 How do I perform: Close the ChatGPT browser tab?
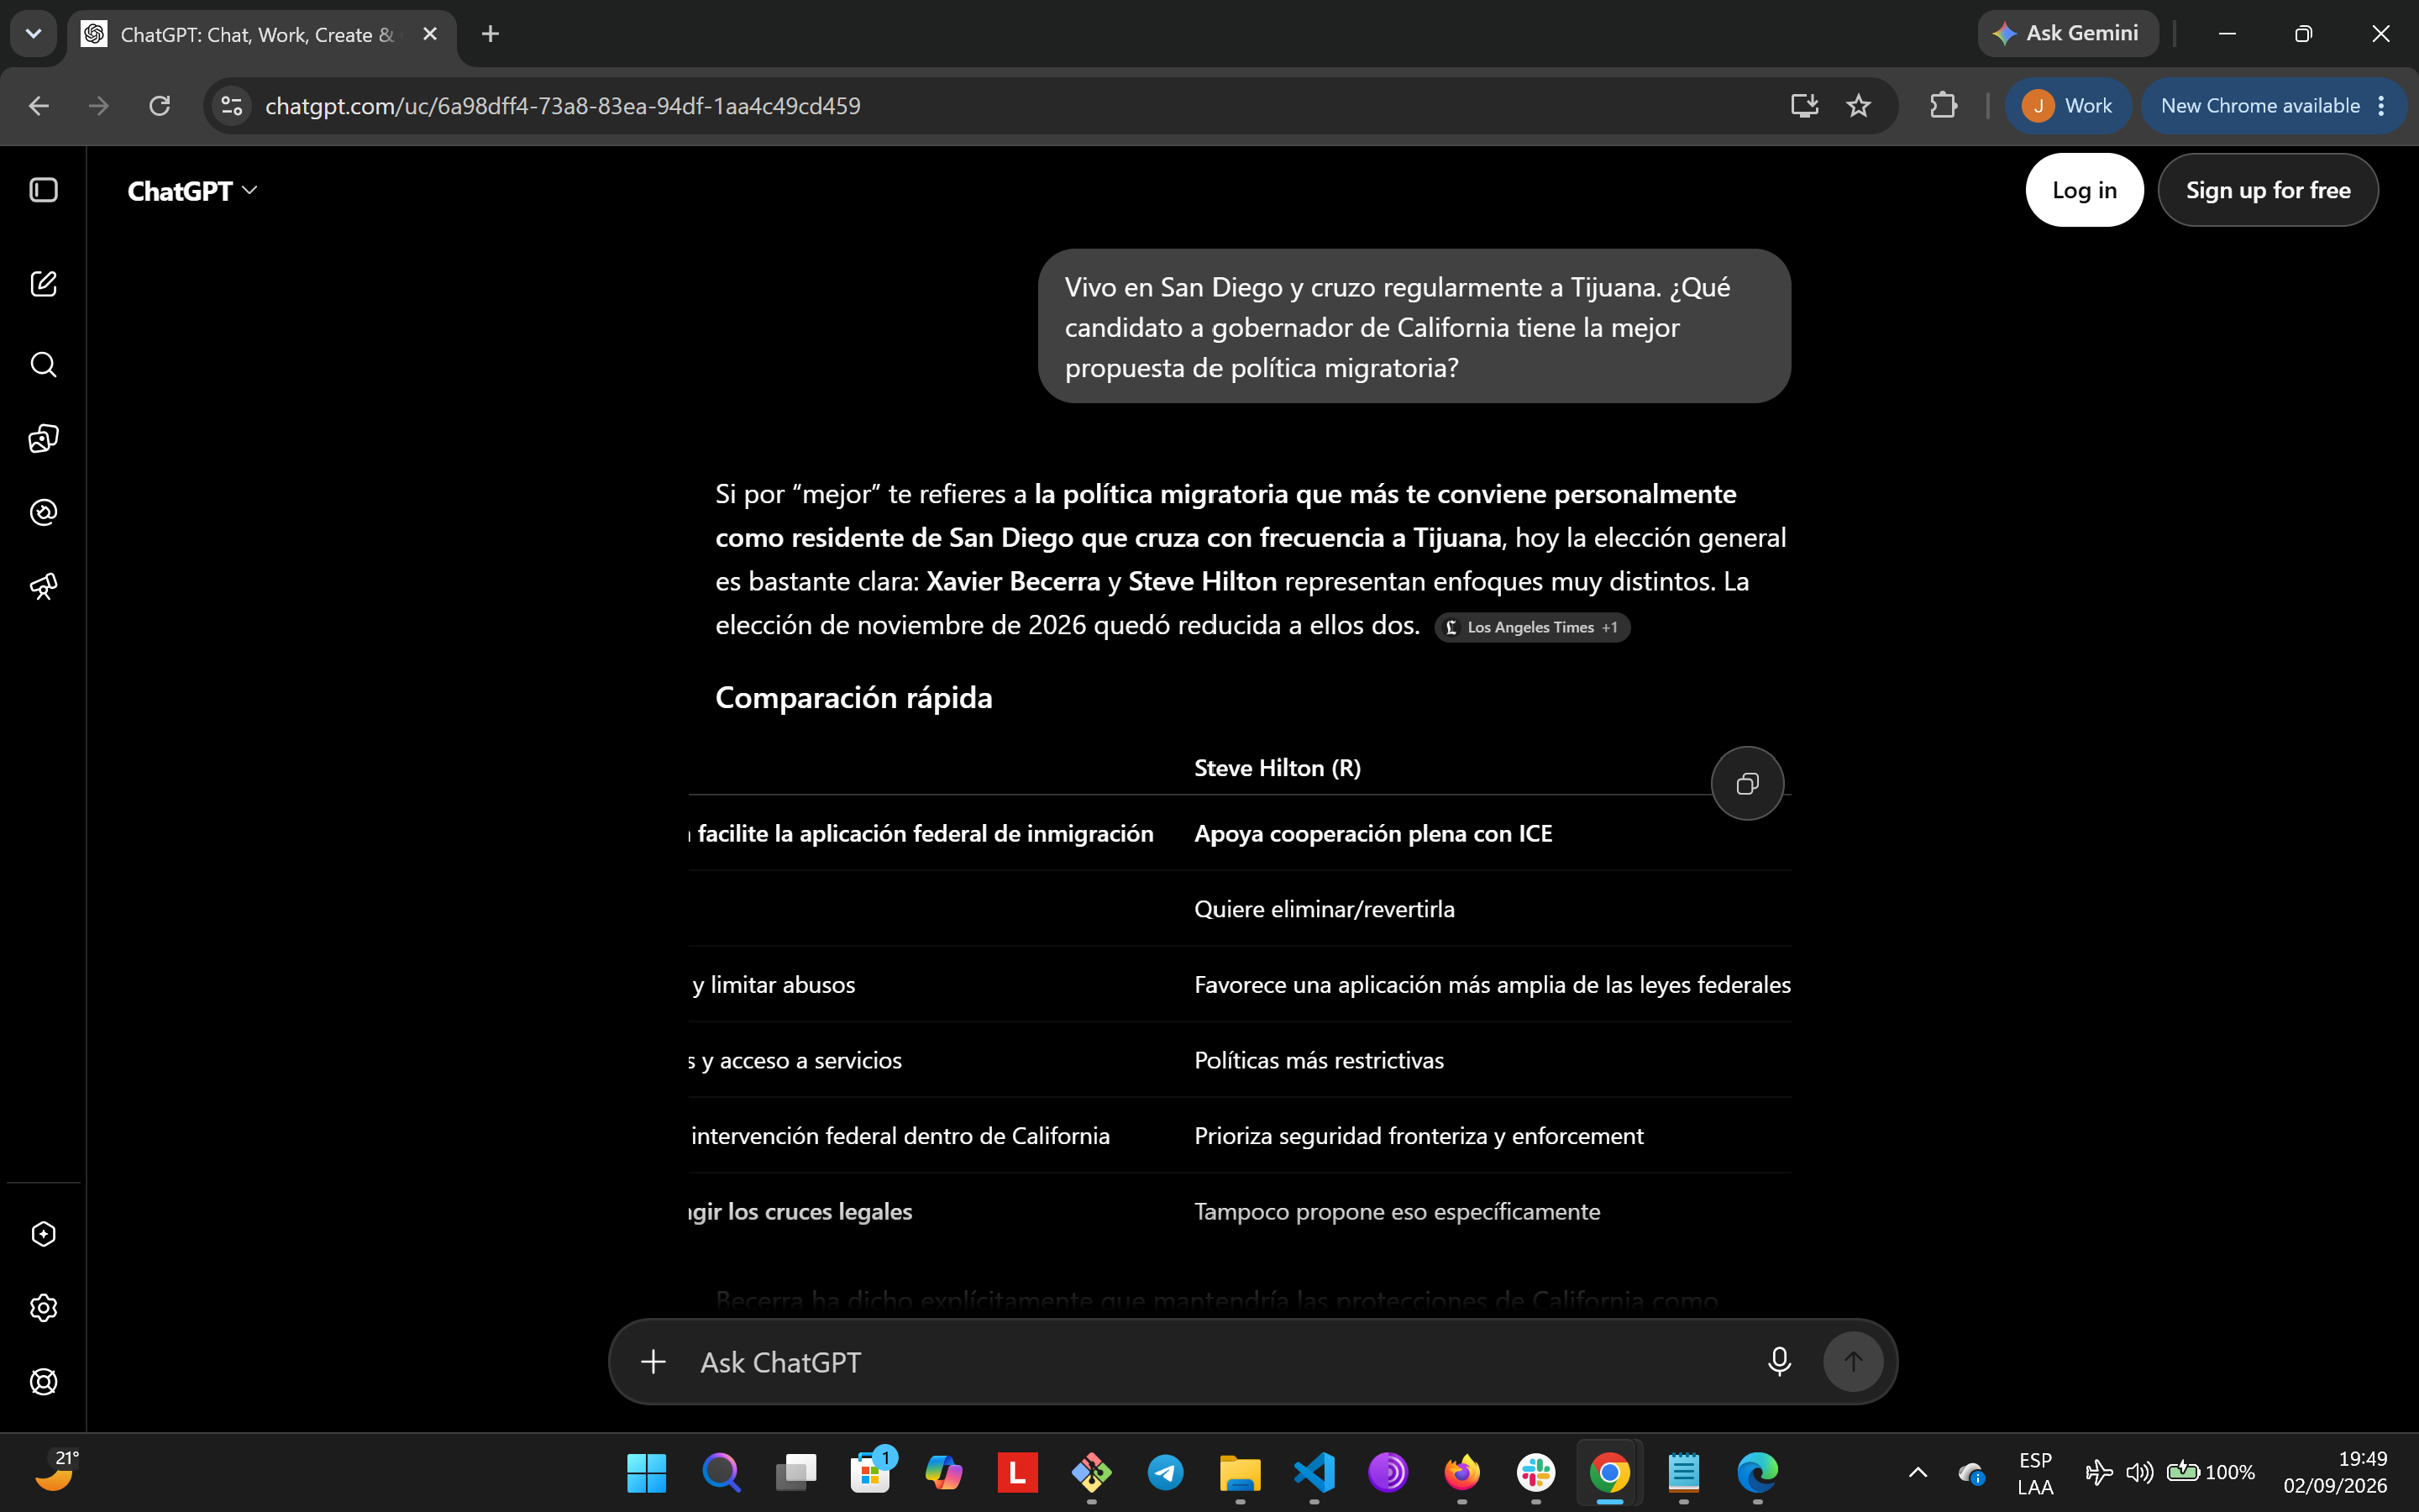pos(430,34)
